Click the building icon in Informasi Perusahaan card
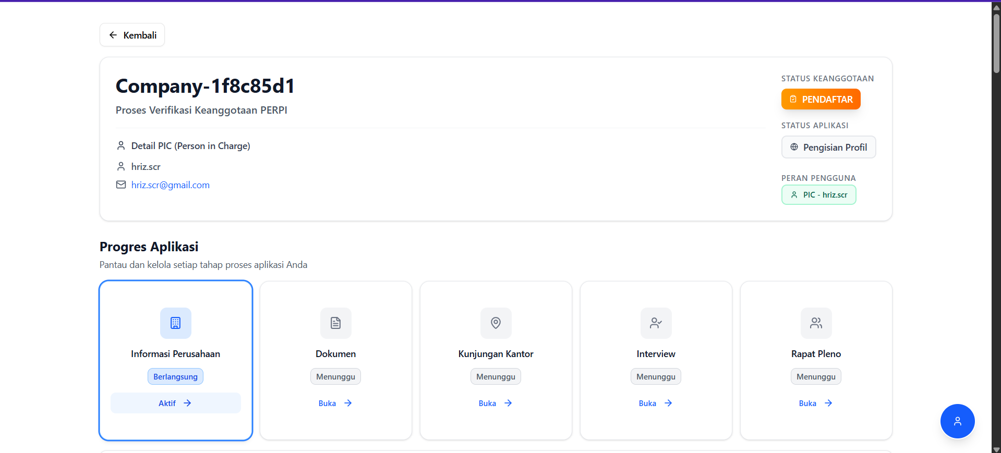The image size is (1001, 453). pos(175,323)
